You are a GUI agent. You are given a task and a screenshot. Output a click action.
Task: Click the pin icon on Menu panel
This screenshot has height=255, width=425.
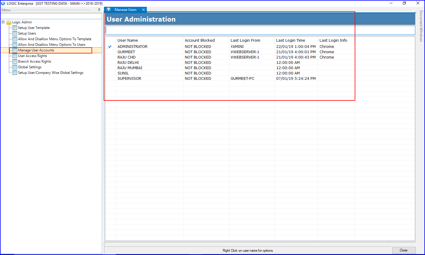click(99, 10)
